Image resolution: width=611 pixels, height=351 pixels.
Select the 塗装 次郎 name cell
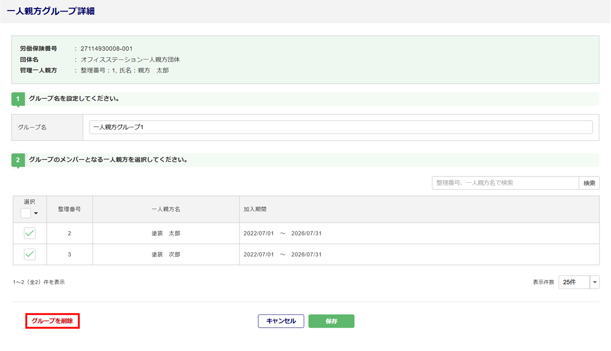(166, 254)
